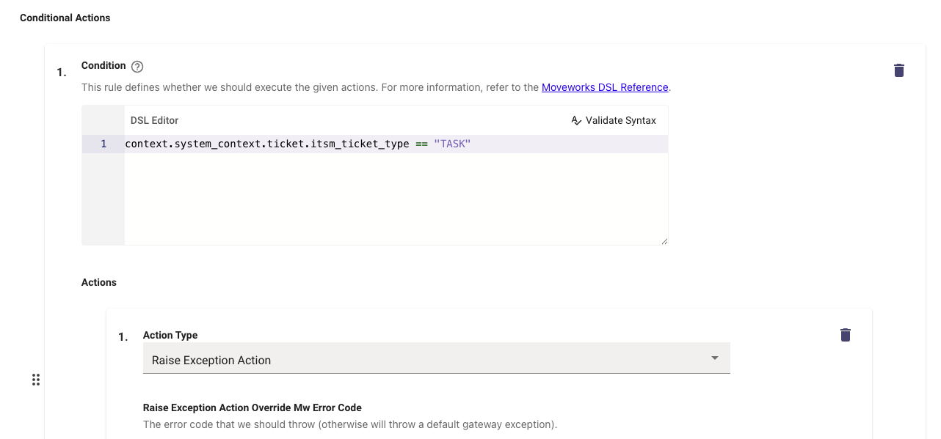Open the Condition help question mark tooltip
The height and width of the screenshot is (439, 941).
point(137,67)
